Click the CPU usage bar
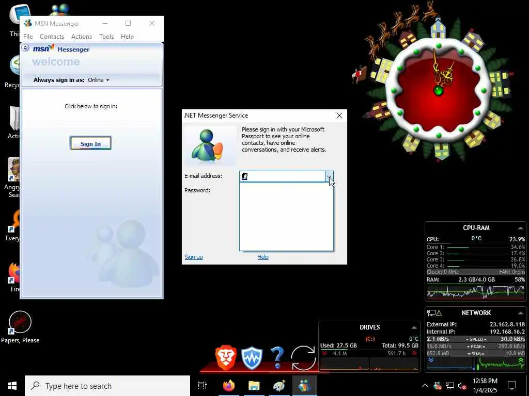Viewport: 529px width, 396px height. coord(439,242)
